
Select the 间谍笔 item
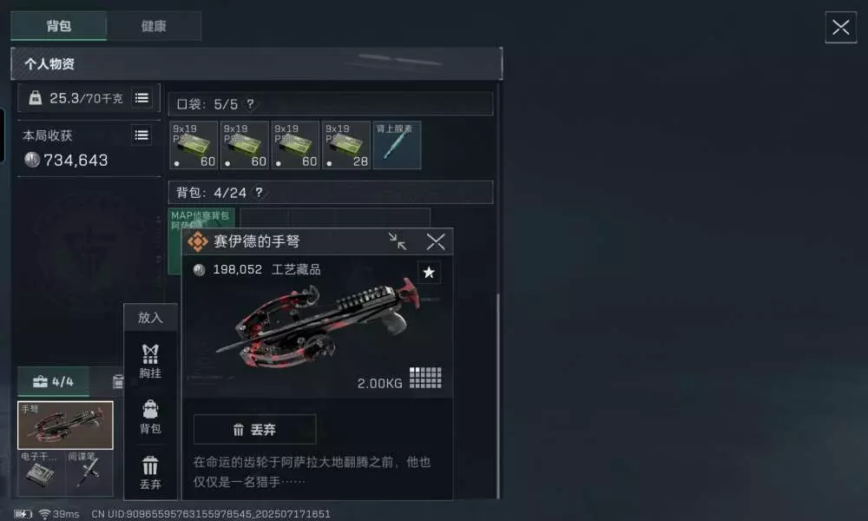coord(89,473)
